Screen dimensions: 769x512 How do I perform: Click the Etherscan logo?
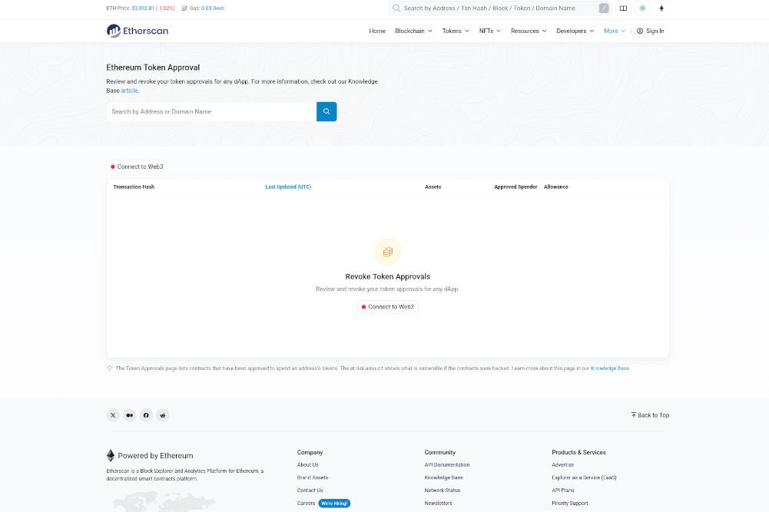tap(136, 31)
